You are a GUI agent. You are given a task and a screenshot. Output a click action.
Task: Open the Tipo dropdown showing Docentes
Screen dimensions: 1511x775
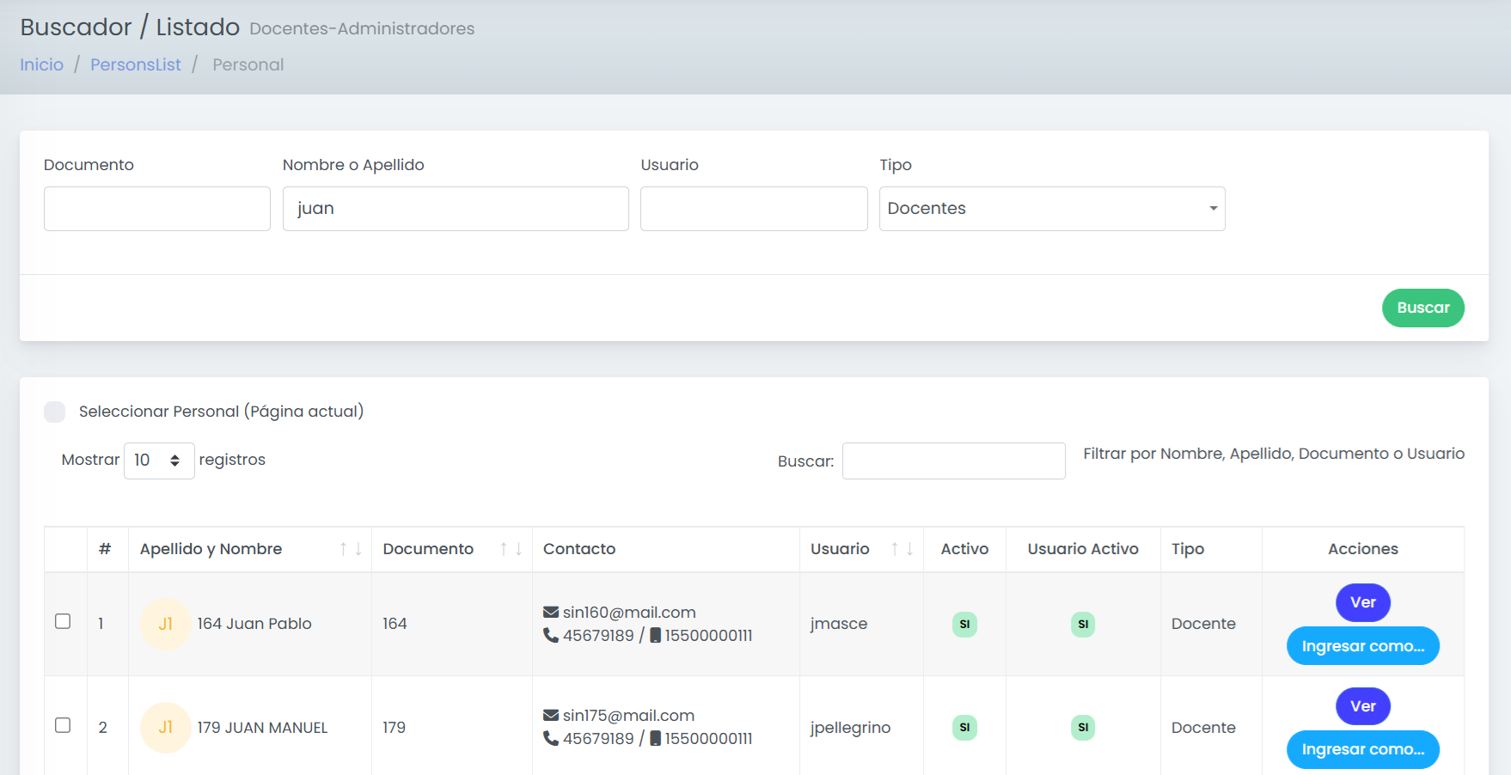tap(1052, 209)
